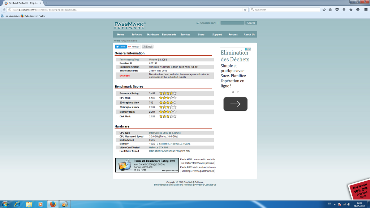Open the Hardware menu item
Viewport: 370px width, 208px height.
[x=153, y=34]
